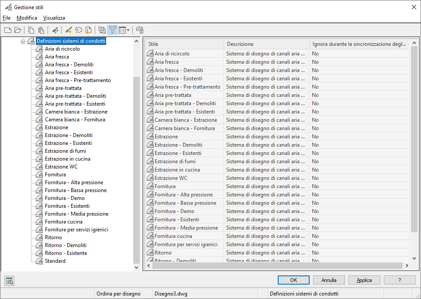This screenshot has width=421, height=299.
Task: Click the Open Drawing folder icon
Action: click(x=18, y=30)
